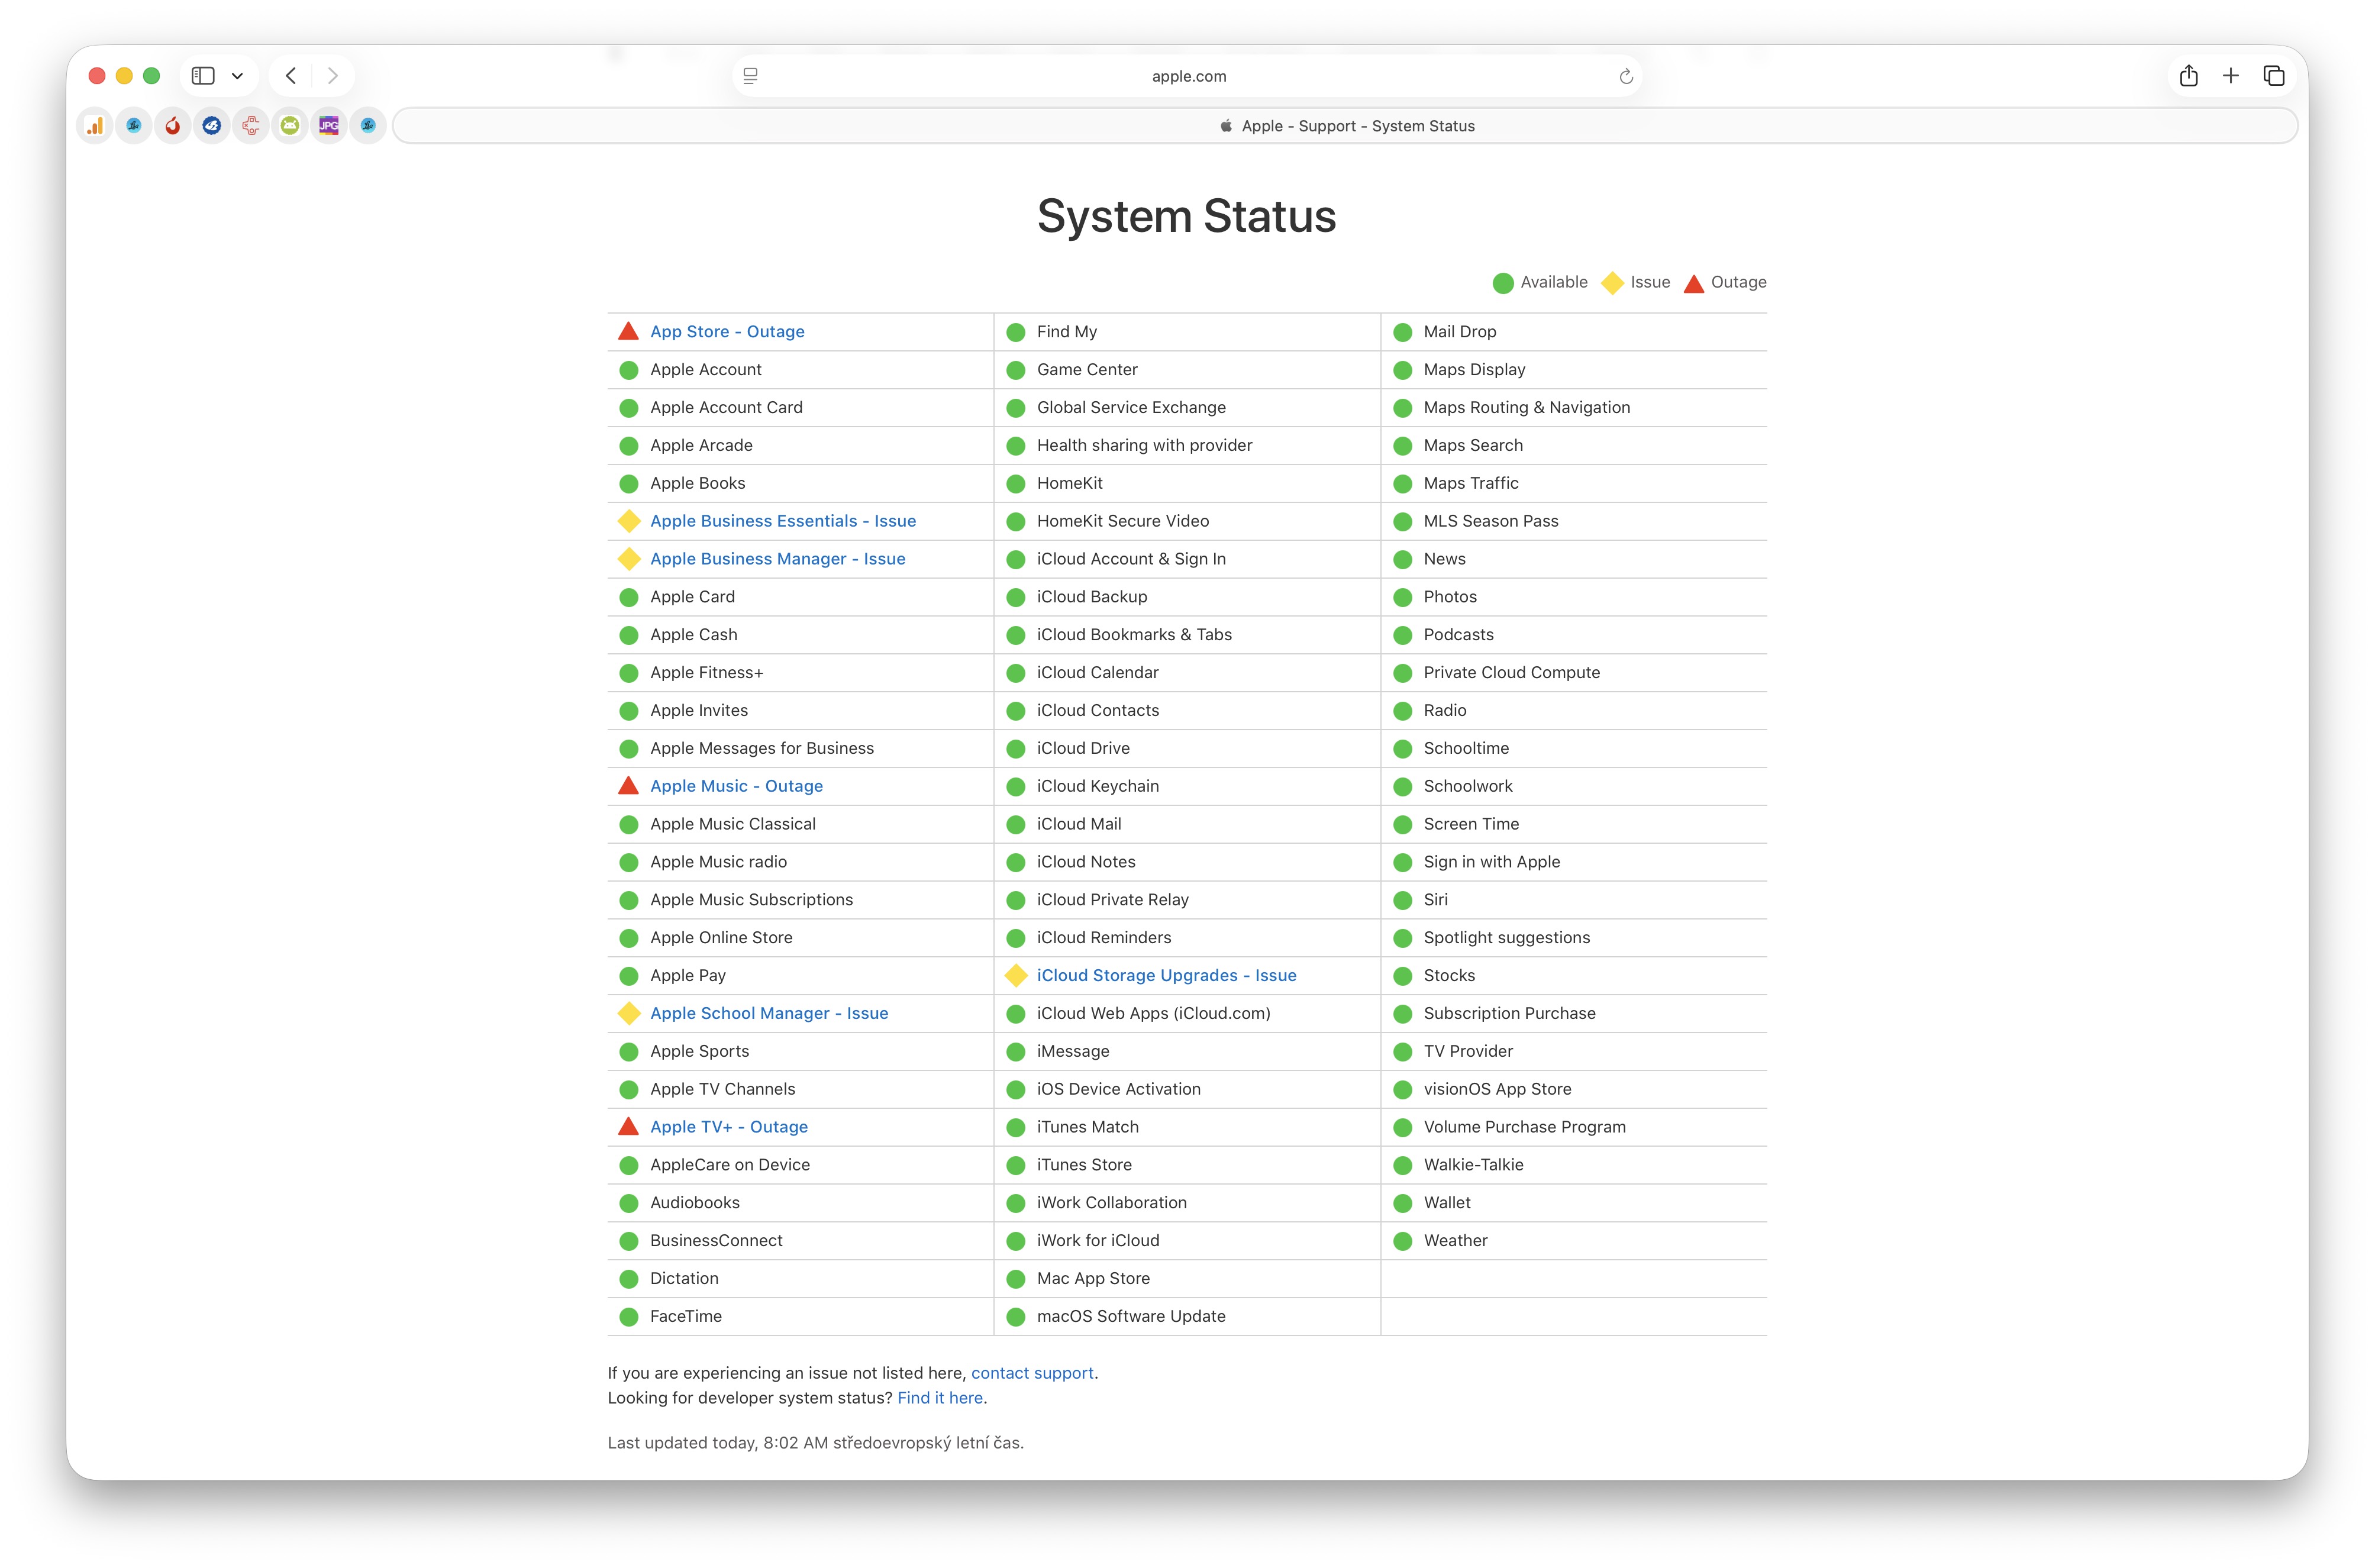This screenshot has height=1568, width=2375.
Task: Go back with the back arrow
Action: click(291, 76)
